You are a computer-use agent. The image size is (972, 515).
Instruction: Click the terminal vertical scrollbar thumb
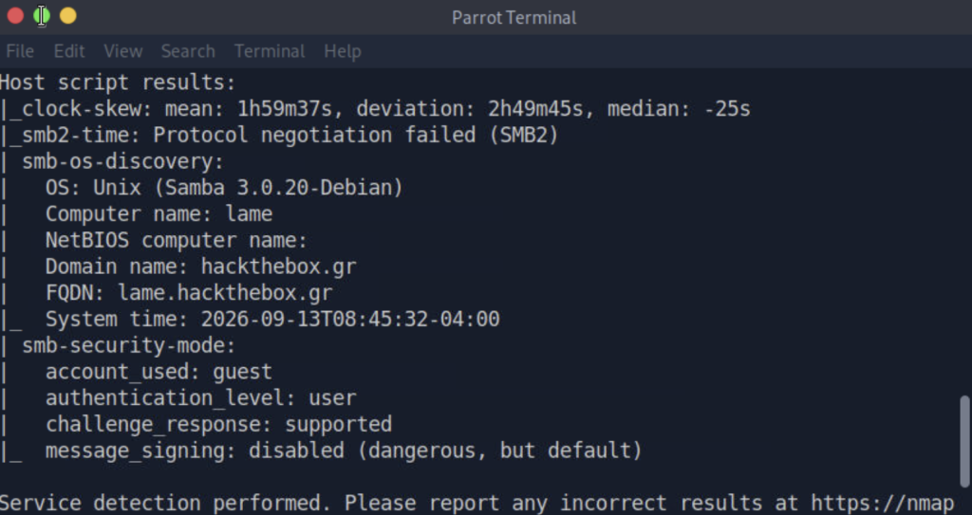(965, 441)
